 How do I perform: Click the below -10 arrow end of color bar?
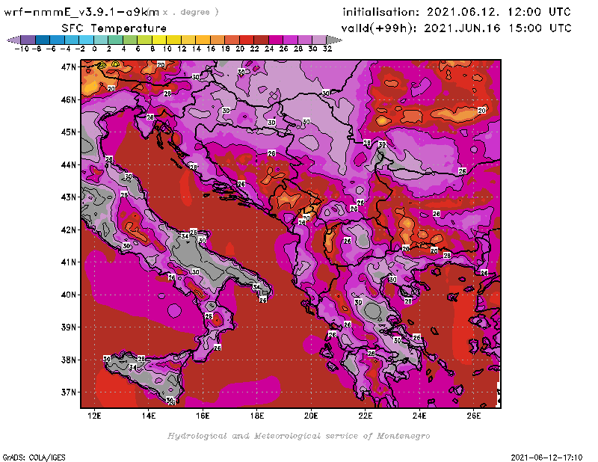click(x=13, y=40)
